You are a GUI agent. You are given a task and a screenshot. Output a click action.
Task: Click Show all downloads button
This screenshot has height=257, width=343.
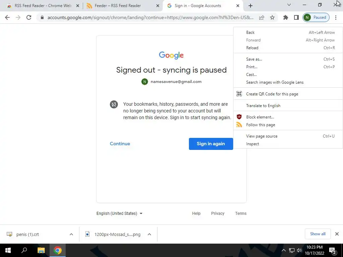pos(318,234)
